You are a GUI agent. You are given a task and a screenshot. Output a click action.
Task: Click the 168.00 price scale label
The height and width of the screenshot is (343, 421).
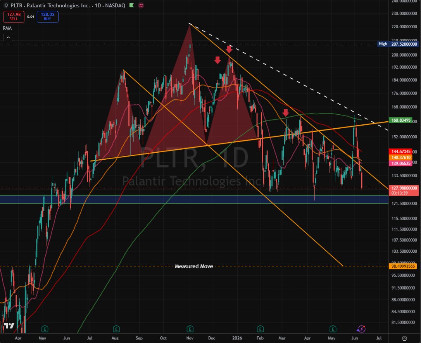click(404, 107)
